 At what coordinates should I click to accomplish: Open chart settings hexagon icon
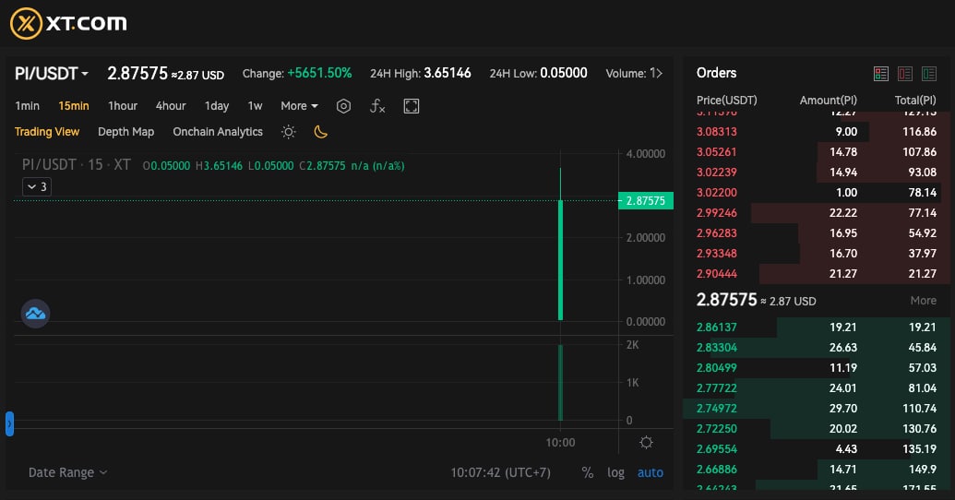click(343, 106)
